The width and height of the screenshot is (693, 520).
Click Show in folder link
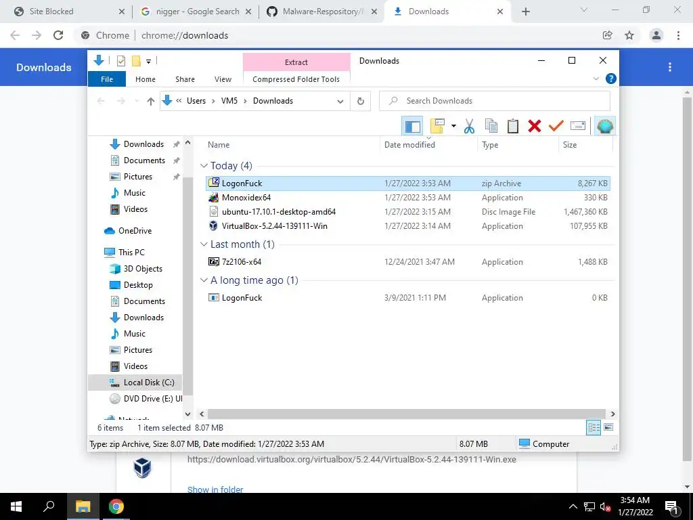point(215,489)
